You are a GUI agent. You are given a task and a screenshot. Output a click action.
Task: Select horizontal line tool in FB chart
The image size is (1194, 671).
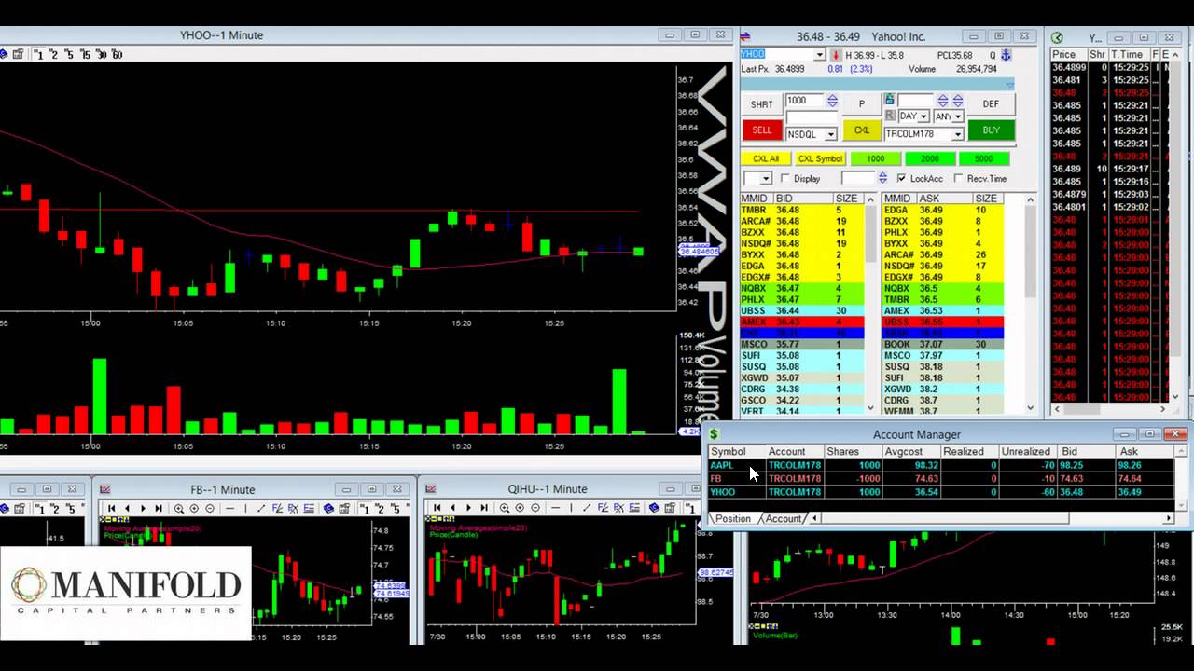pyautogui.click(x=230, y=508)
